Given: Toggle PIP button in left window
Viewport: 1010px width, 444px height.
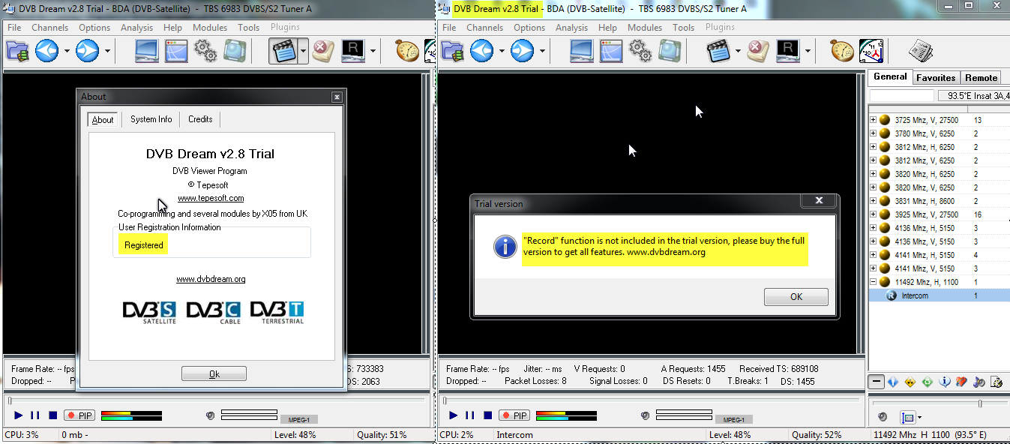Looking at the screenshot, I should point(79,415).
